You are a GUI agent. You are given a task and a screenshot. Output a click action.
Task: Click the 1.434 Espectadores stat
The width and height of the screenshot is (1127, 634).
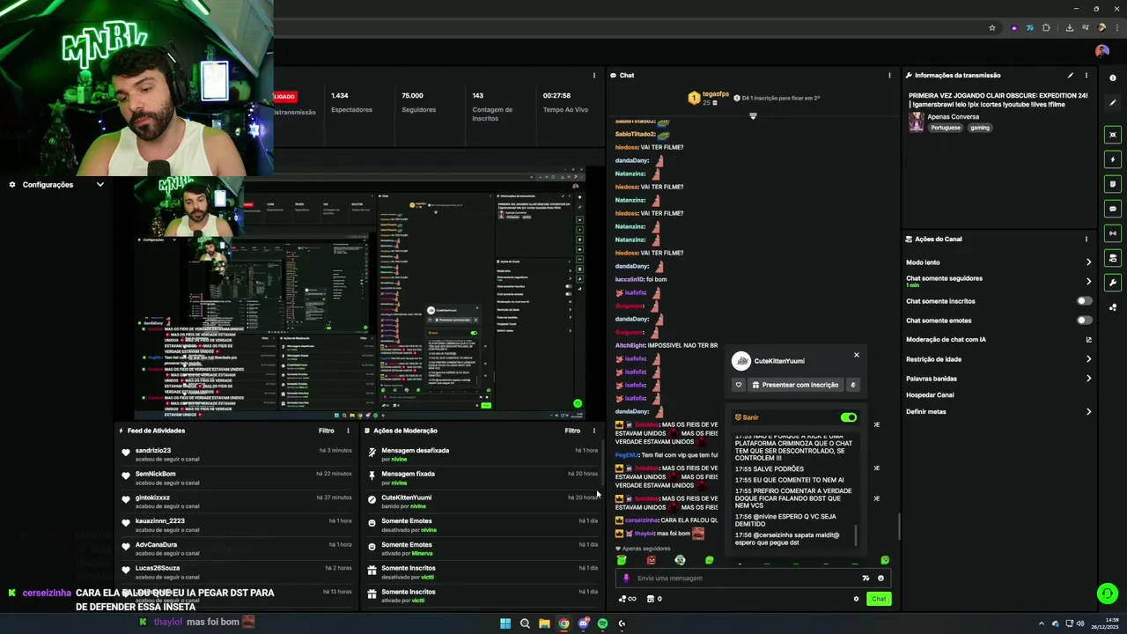pyautogui.click(x=351, y=102)
